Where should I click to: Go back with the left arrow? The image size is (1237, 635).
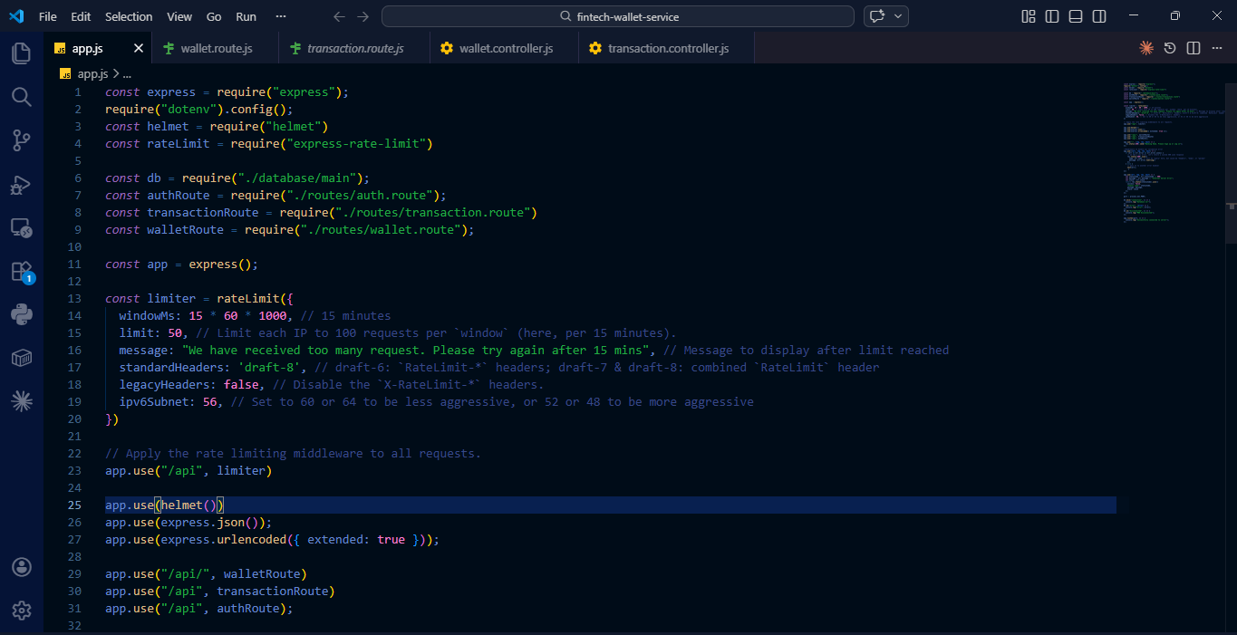click(x=339, y=16)
